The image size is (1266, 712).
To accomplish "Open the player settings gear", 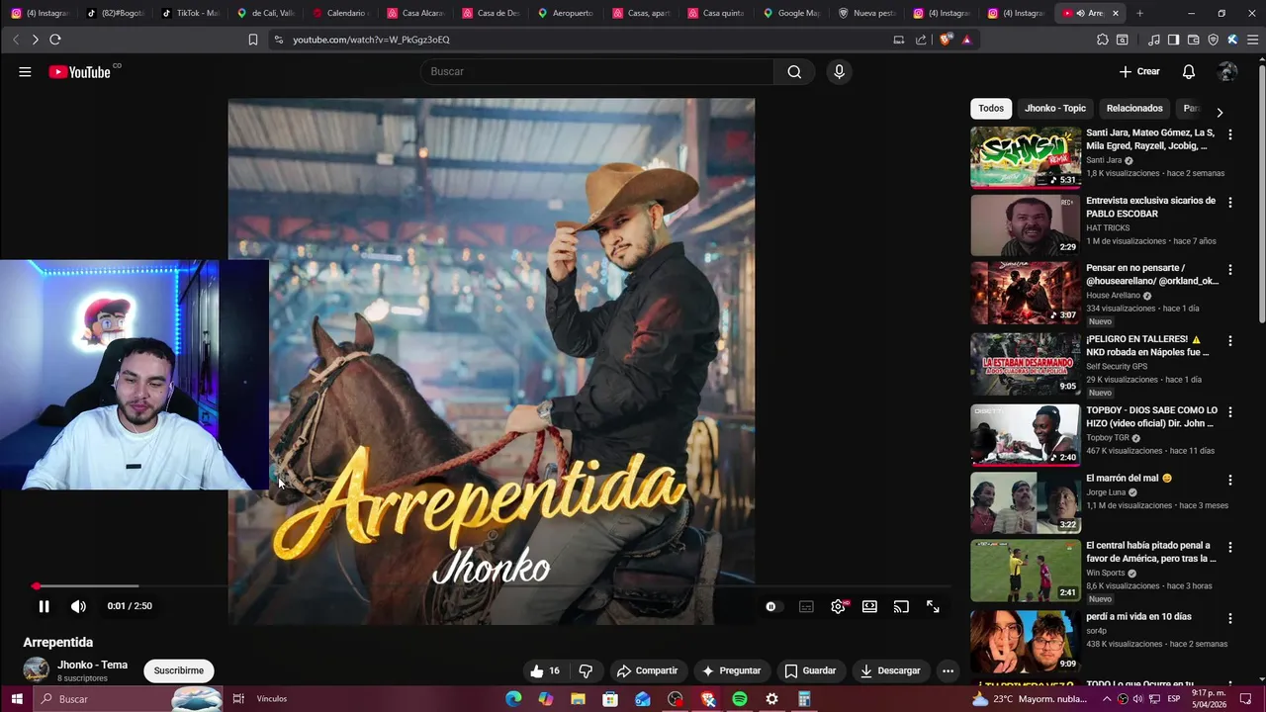I will pos(838,606).
